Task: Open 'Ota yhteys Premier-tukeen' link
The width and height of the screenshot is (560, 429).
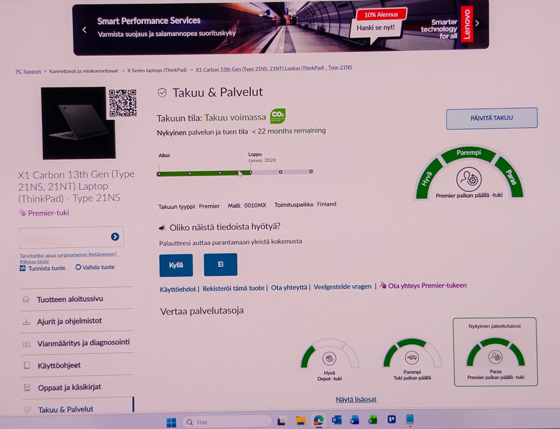Action: 423,285
